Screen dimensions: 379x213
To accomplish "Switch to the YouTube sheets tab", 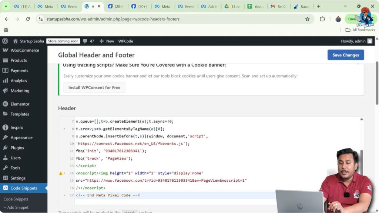I will pyautogui.click(x=256, y=7).
